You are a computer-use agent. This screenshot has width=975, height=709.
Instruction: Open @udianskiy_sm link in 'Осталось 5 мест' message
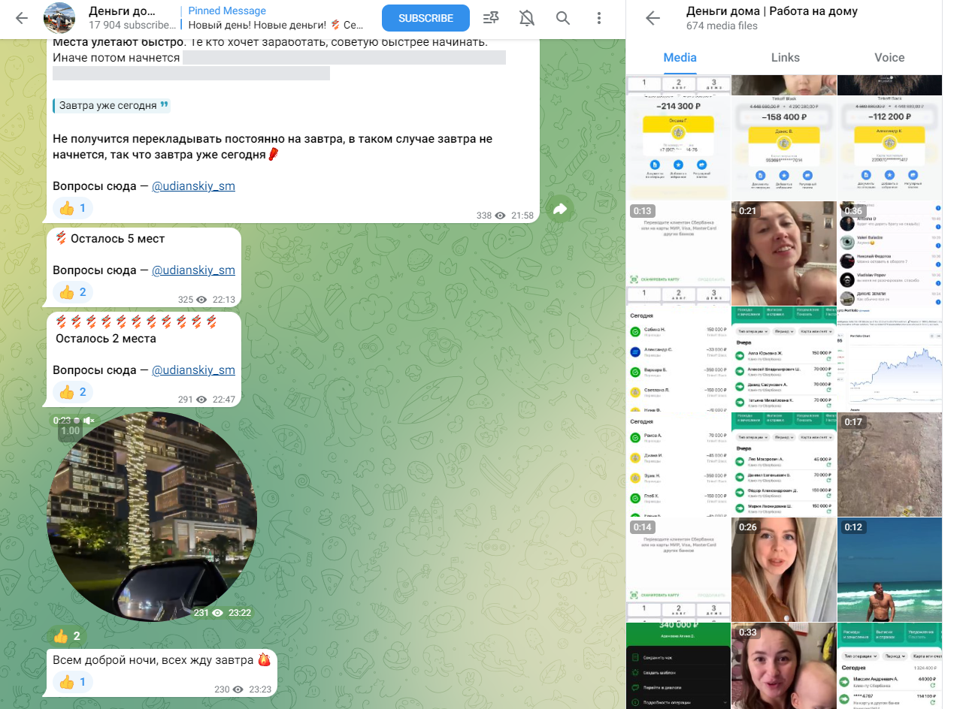[193, 270]
